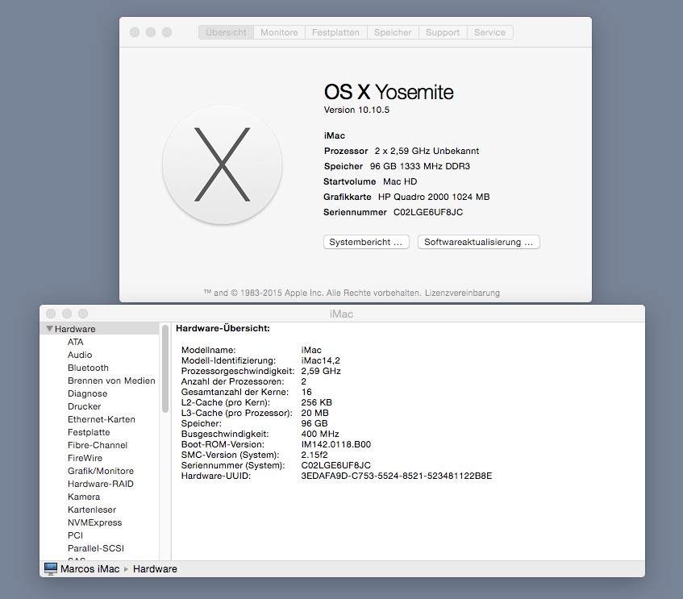Click L2-Cache value 256 KB

tap(316, 402)
